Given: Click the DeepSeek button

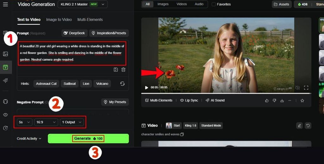Looking at the screenshot, I should click(74, 33).
